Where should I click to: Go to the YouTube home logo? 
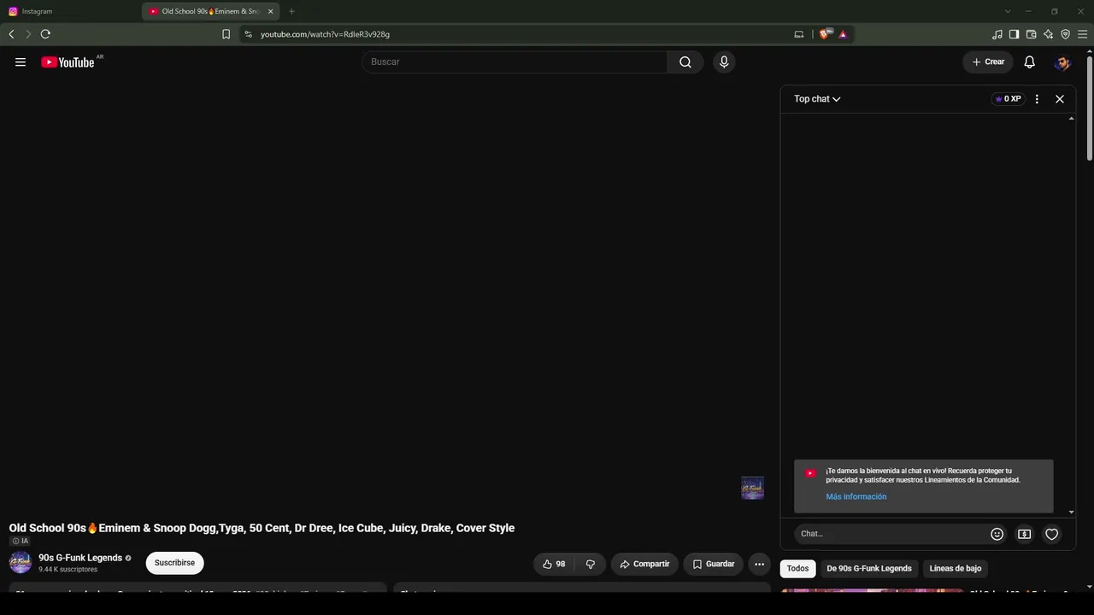tap(68, 61)
